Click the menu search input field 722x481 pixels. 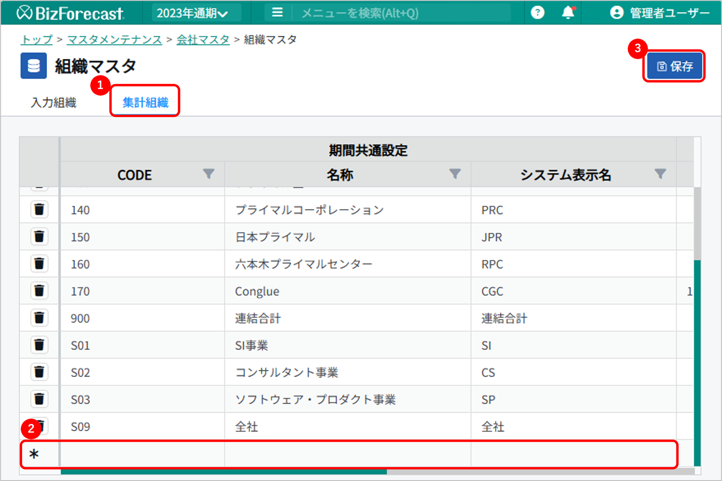401,13
